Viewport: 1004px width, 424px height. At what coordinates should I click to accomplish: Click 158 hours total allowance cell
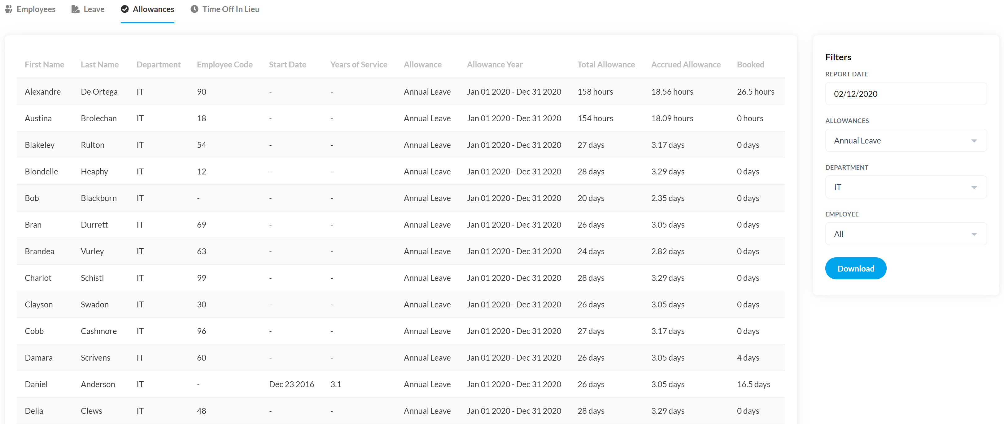pos(596,92)
